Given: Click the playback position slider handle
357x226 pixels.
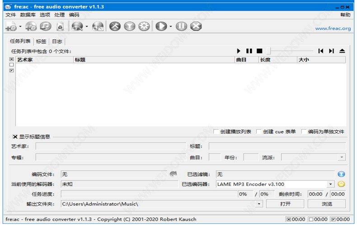Looking at the screenshot, I should point(268,51).
